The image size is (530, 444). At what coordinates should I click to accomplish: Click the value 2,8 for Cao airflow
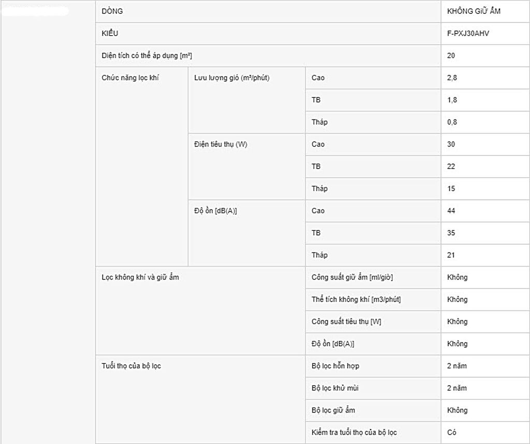point(485,78)
